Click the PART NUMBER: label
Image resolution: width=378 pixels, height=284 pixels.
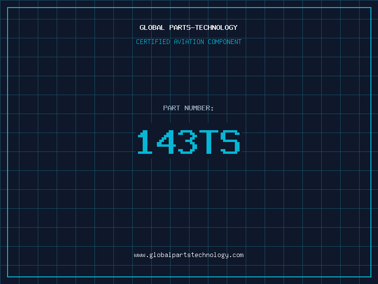tap(189, 108)
